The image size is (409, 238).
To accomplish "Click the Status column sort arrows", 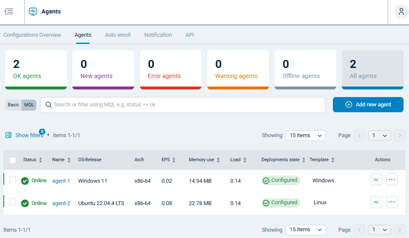I will (41, 160).
